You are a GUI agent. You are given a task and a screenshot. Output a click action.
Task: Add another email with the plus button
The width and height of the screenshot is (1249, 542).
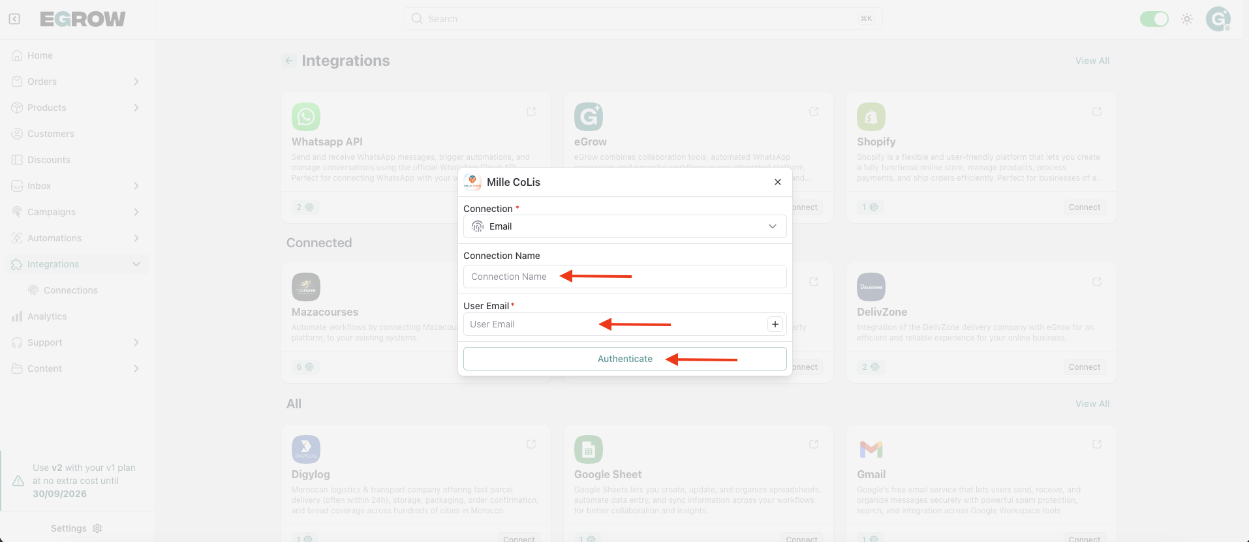775,324
